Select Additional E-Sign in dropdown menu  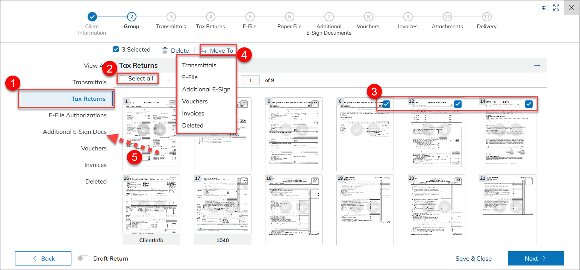(206, 89)
